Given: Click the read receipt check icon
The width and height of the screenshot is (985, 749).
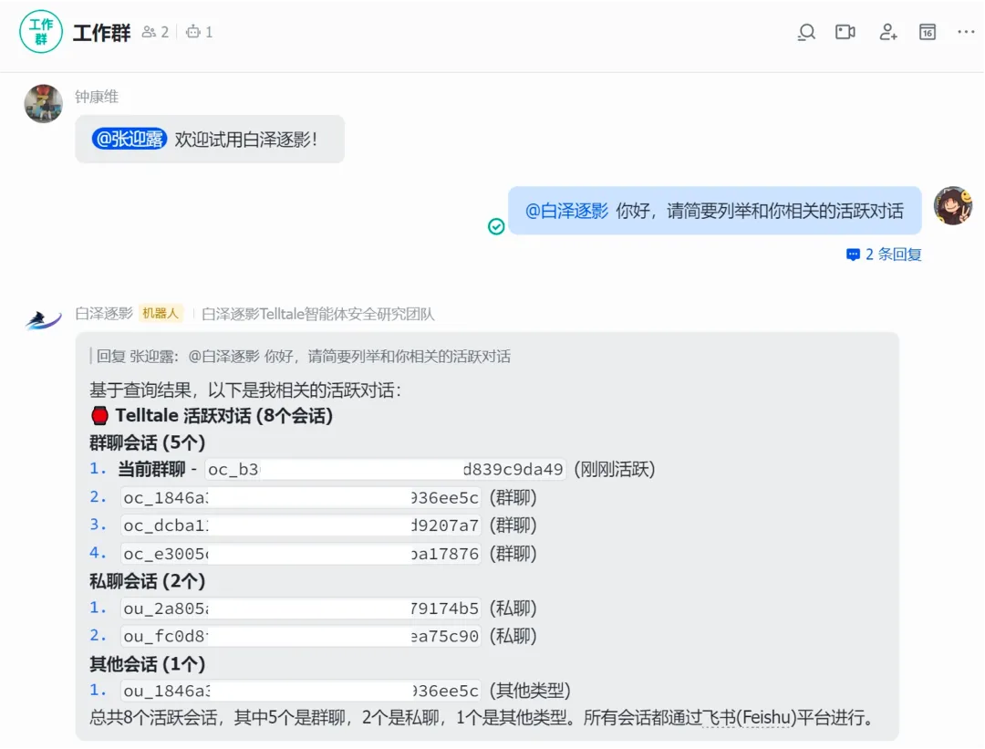Looking at the screenshot, I should pos(496,226).
